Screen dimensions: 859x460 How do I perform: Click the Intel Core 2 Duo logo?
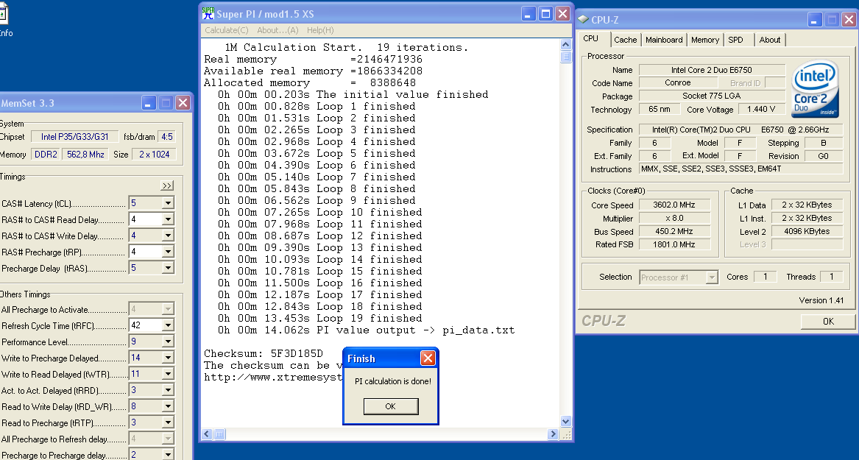click(x=815, y=88)
